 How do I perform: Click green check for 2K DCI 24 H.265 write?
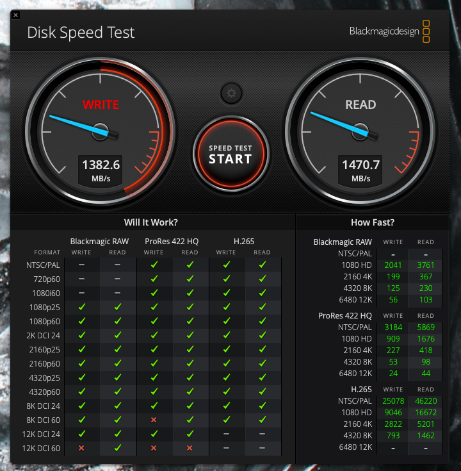[x=226, y=335]
